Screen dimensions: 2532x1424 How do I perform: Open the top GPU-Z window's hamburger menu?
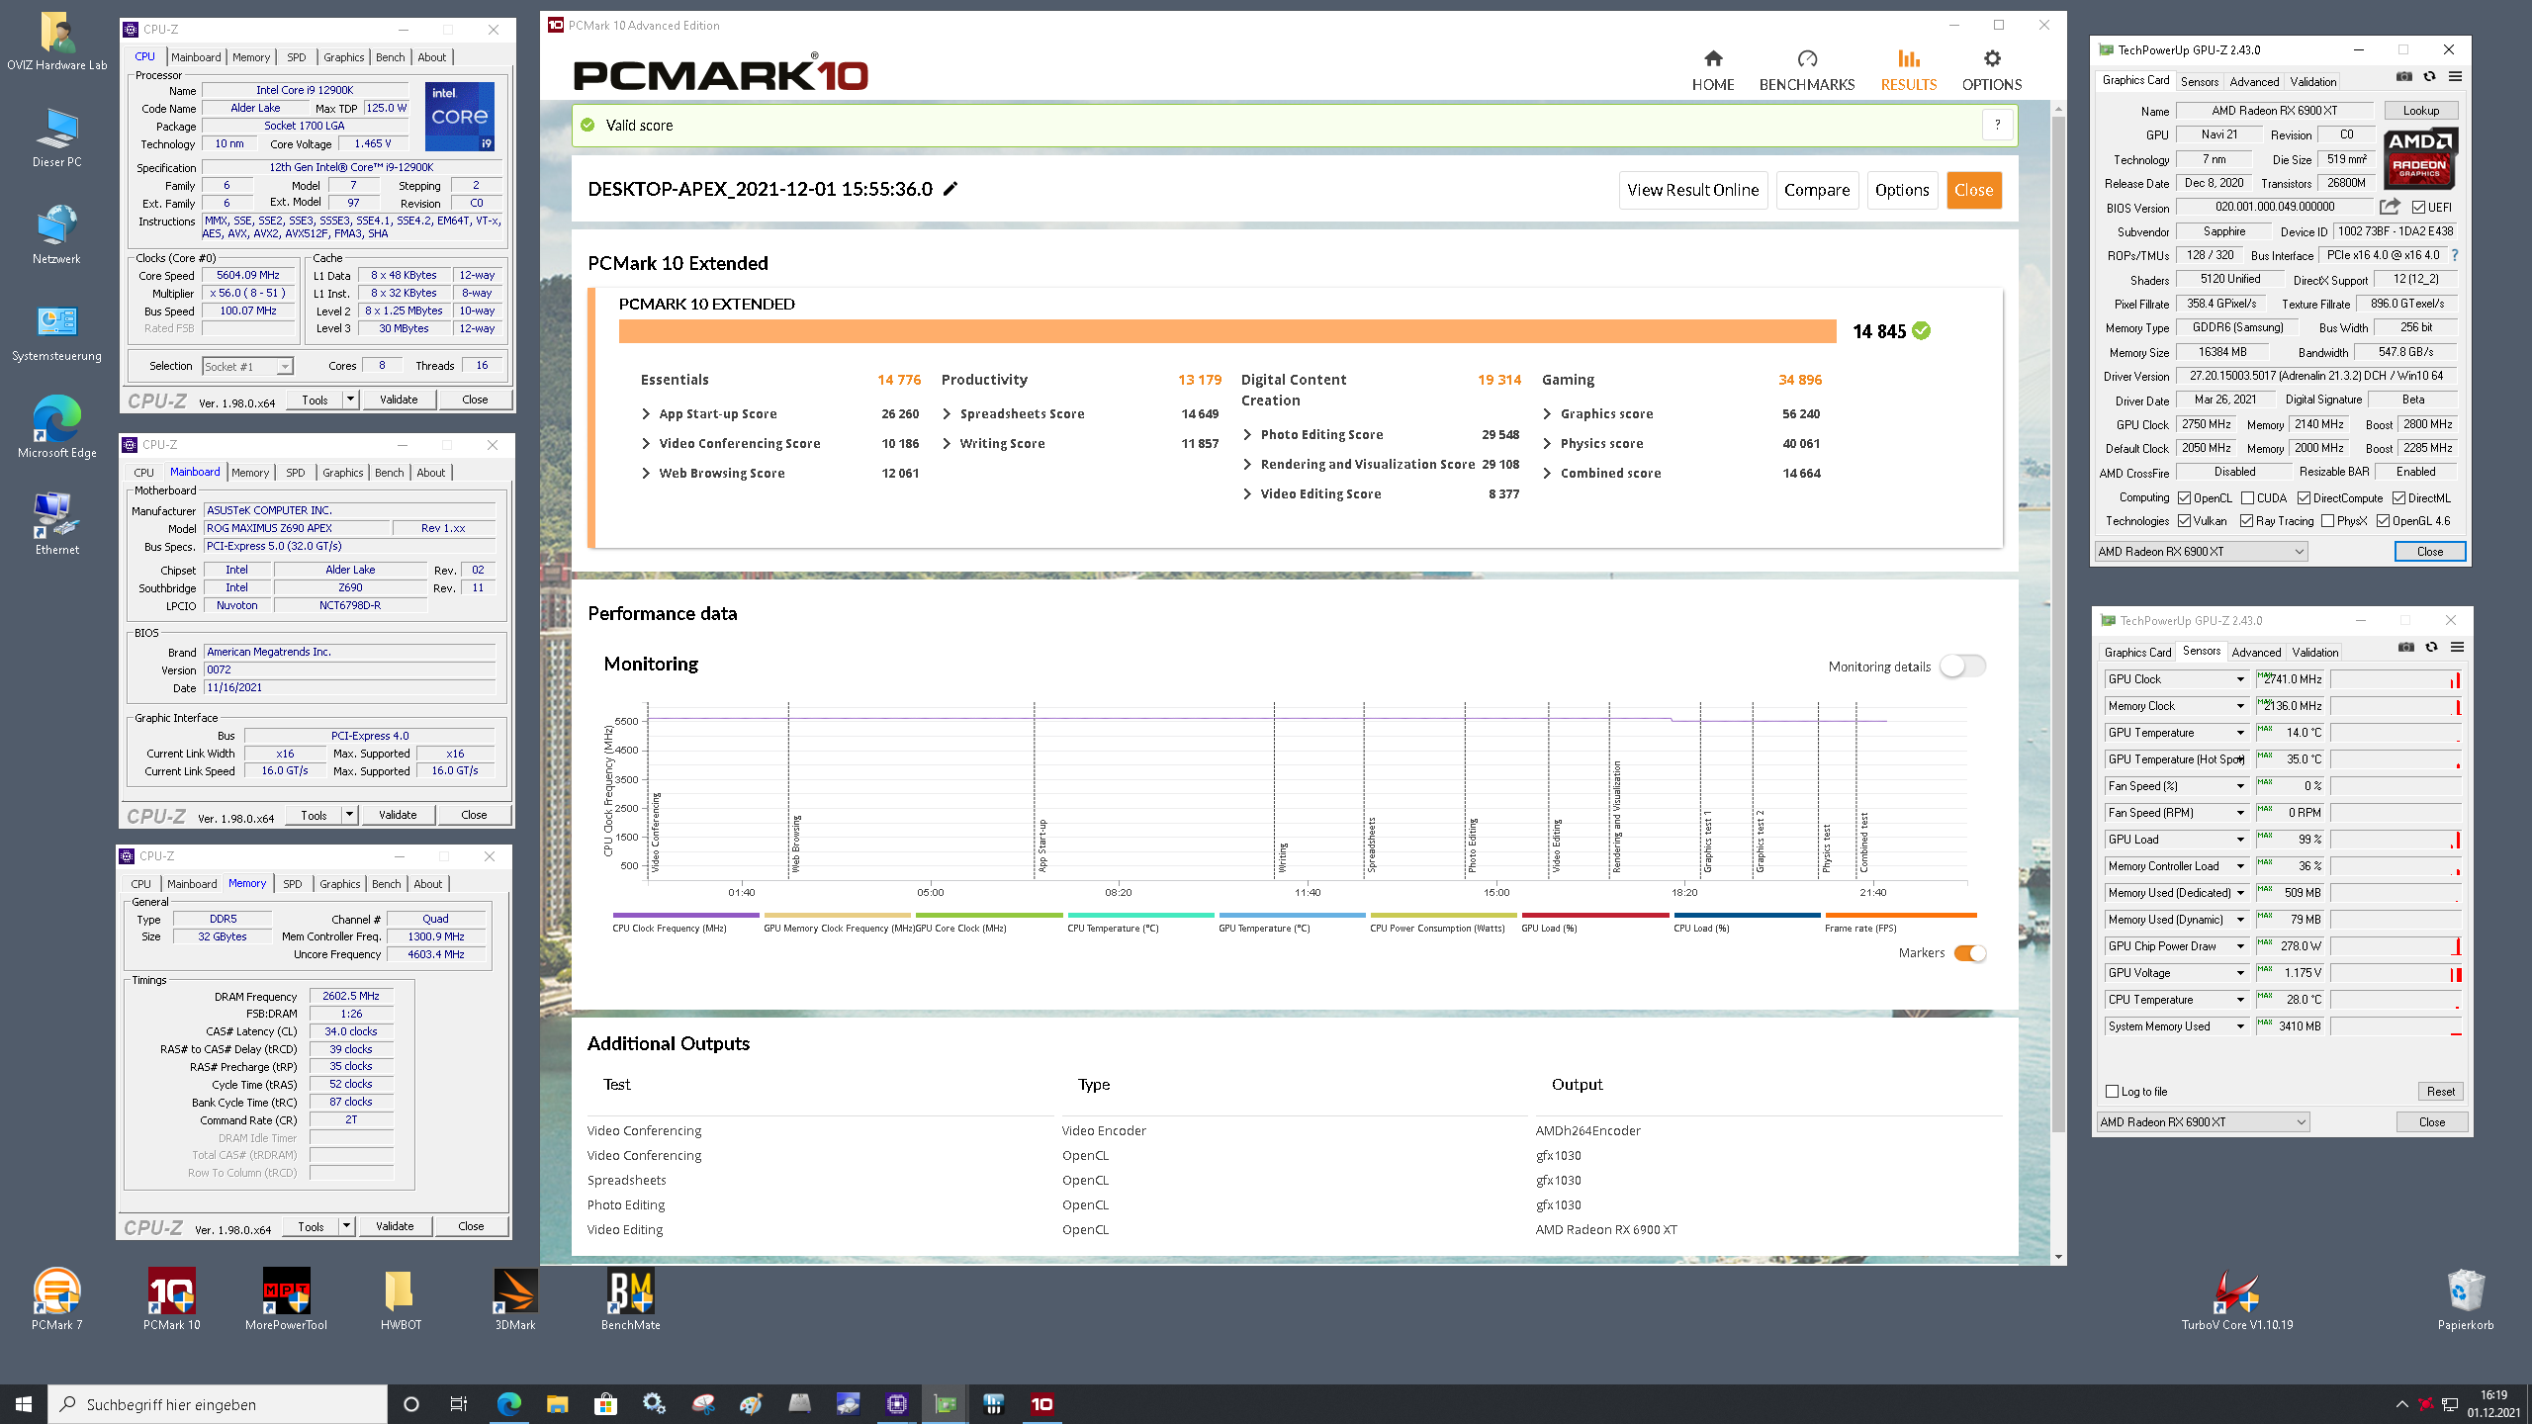coord(2455,77)
